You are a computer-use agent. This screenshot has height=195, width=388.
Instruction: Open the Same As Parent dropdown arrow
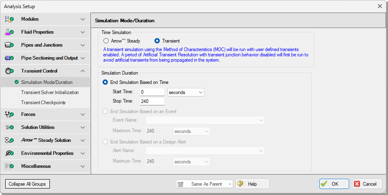coord(230,184)
